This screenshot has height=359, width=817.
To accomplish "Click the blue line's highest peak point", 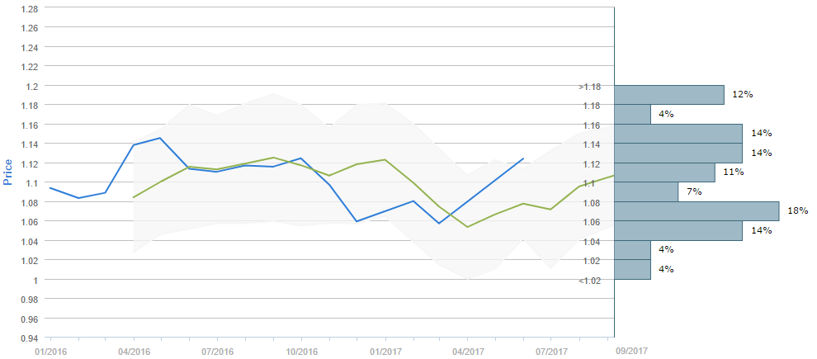I will [159, 138].
